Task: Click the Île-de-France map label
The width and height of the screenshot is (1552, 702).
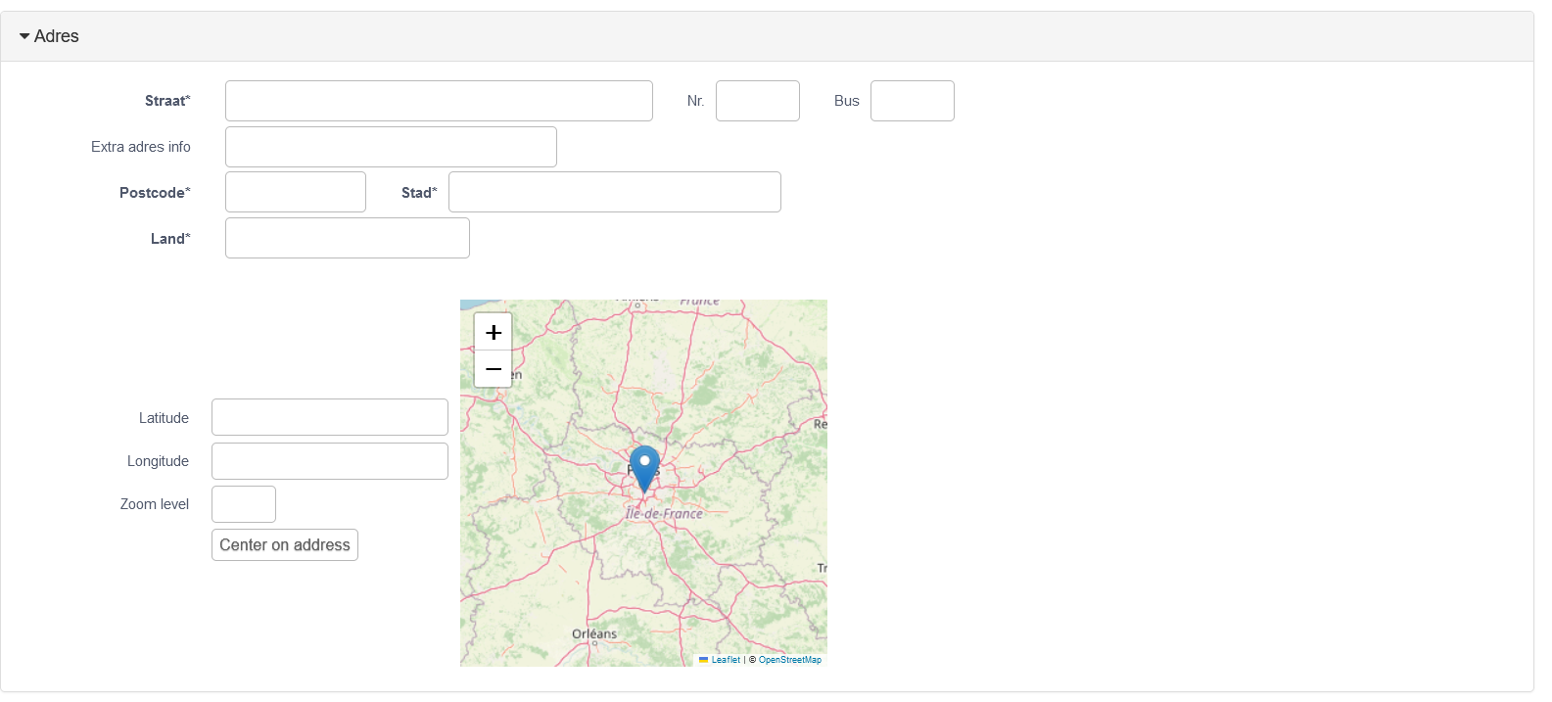Action: (664, 513)
